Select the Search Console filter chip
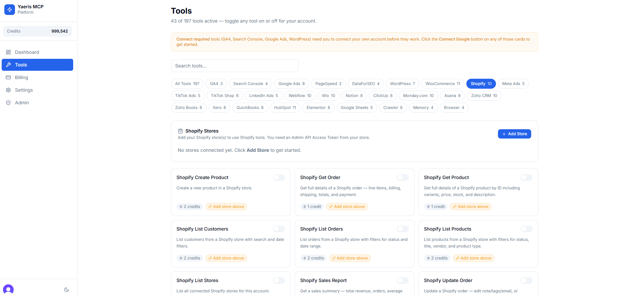 pos(250,84)
